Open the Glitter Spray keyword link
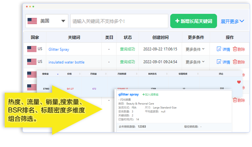Viewport: 252px width, 147px height. [59, 49]
